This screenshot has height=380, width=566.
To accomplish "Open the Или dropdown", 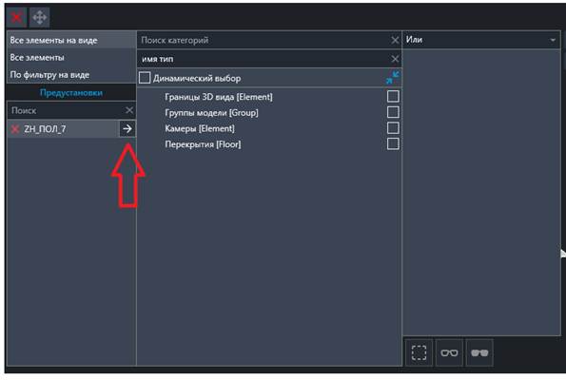I will [481, 40].
